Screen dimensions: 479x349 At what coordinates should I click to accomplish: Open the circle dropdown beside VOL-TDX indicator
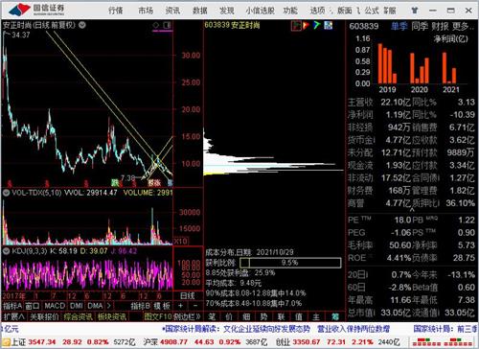(x=6, y=193)
